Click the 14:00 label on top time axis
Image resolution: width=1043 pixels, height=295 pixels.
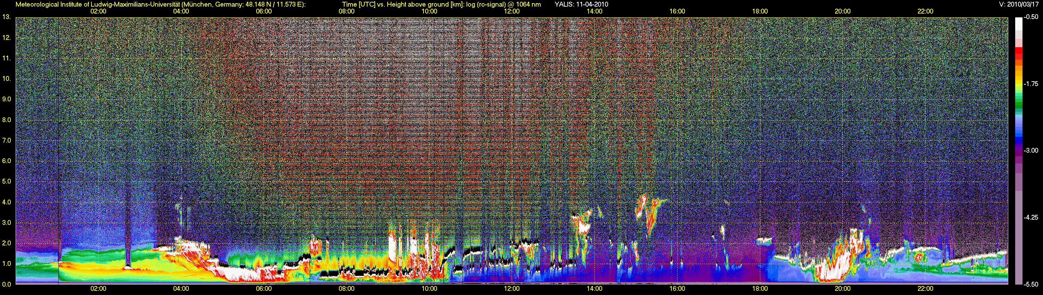point(595,11)
